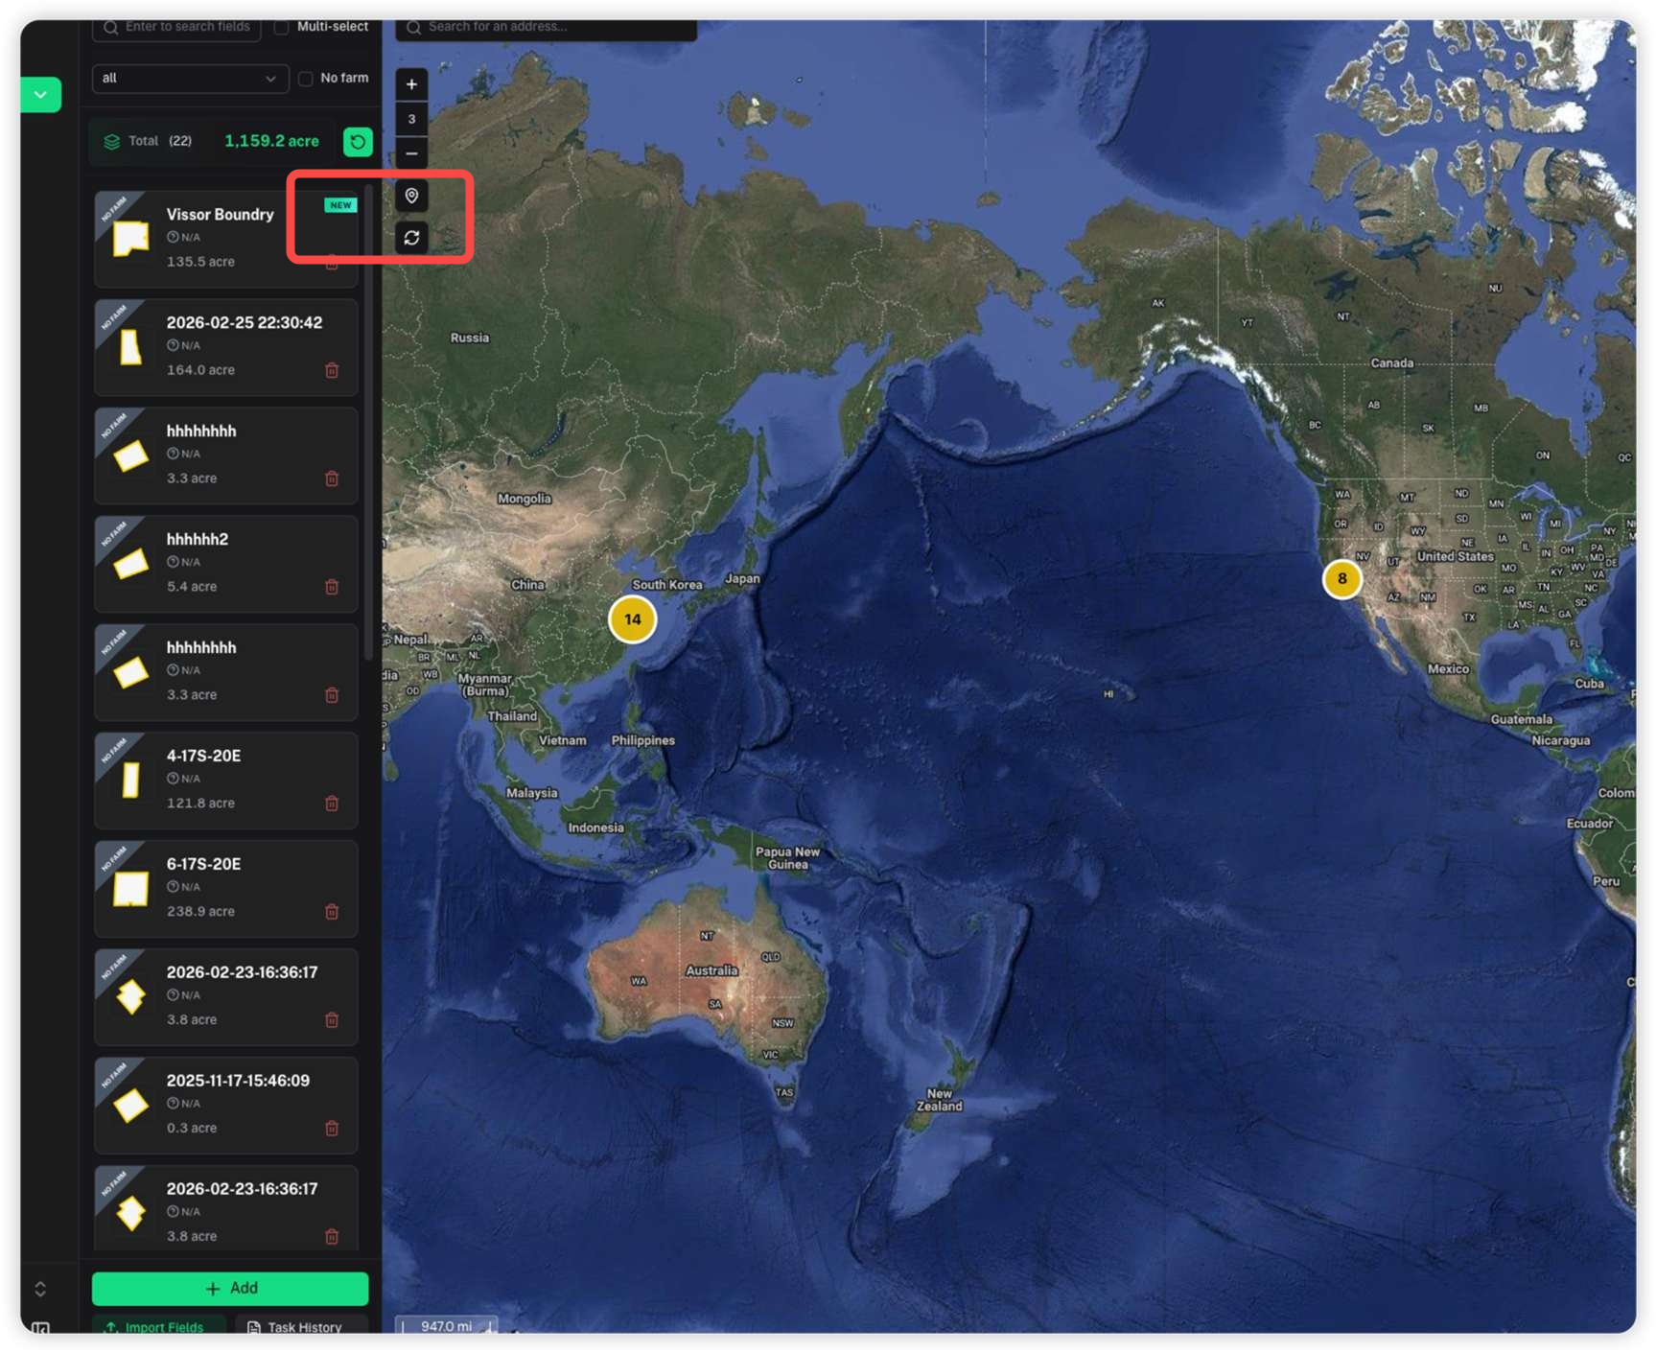Click the up-down arrows expander at bottom-left
Viewport: 1656px width, 1353px height.
tap(40, 1288)
